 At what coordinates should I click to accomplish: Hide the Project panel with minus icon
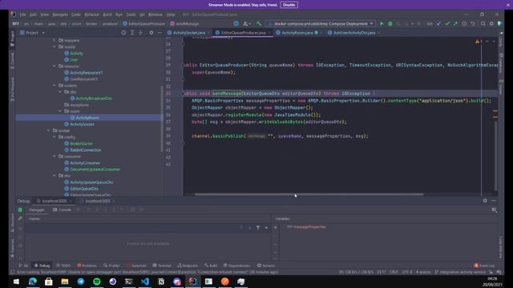[x=160, y=33]
